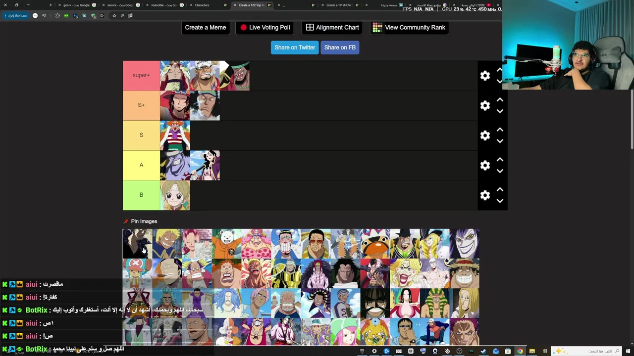Switch to service Google search tab
This screenshot has width=634, height=356.
coord(120,5)
